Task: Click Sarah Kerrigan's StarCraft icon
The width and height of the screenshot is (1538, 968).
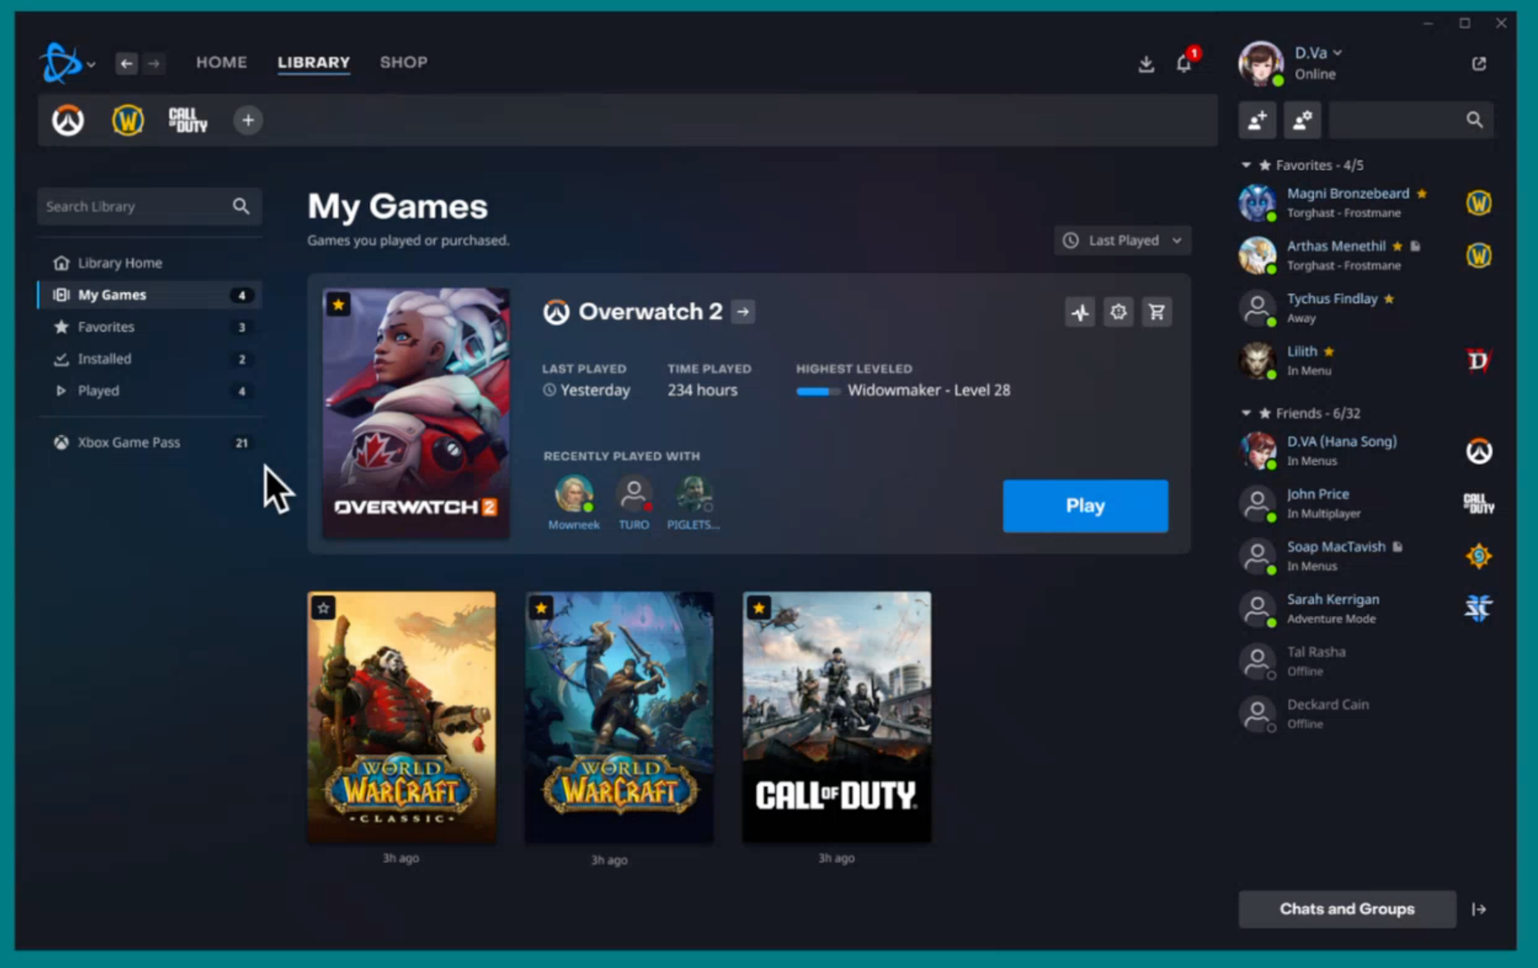Action: [1478, 609]
